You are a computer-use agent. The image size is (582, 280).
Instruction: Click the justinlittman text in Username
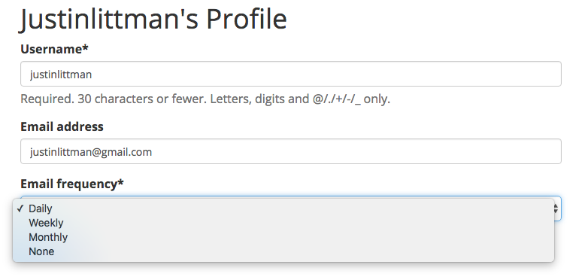[61, 75]
